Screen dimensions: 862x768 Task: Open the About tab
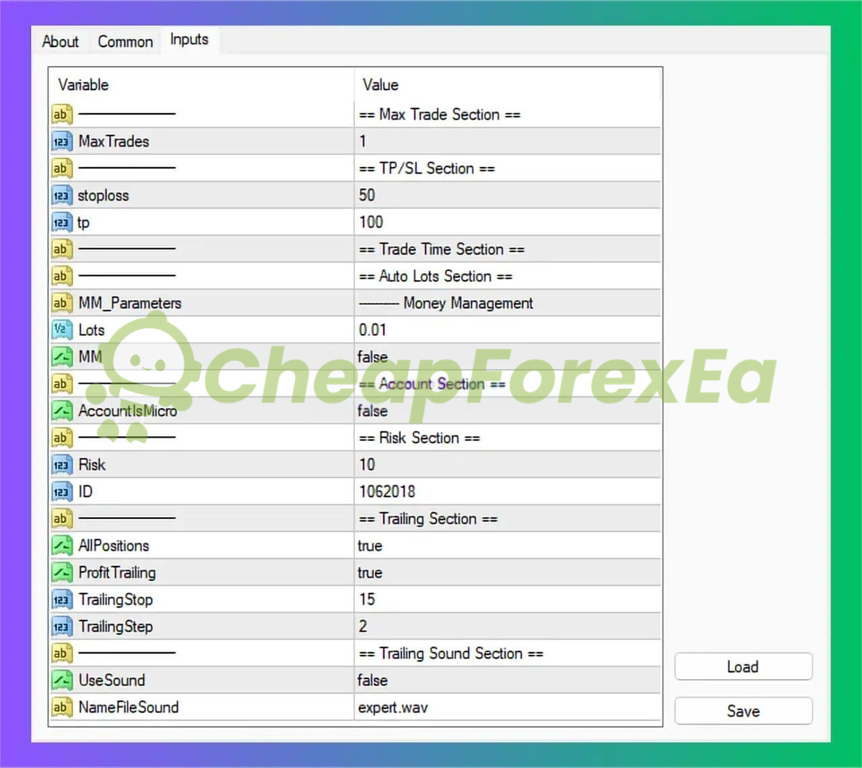click(60, 42)
